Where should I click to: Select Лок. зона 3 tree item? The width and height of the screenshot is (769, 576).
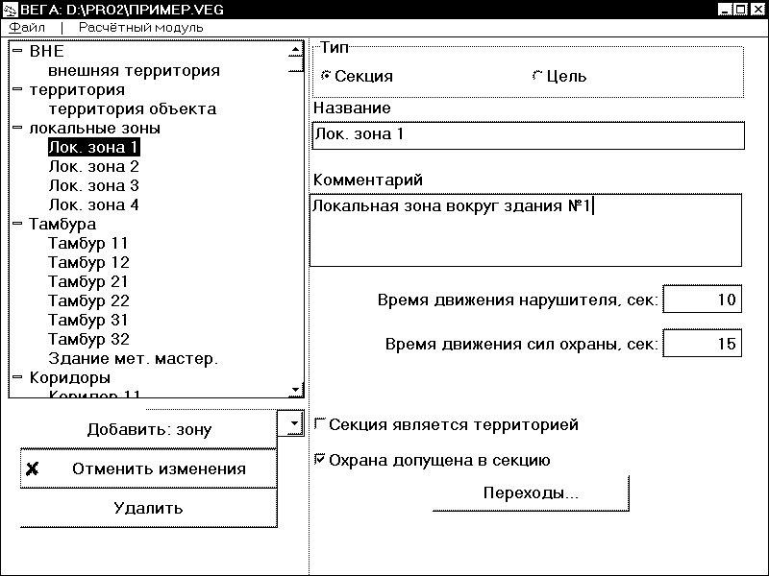coord(93,185)
